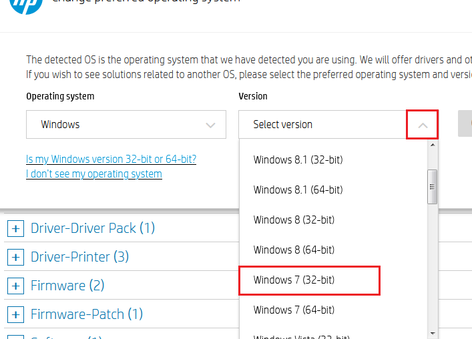Open the Driver-Driver Pack (1) heading
This screenshot has height=339, width=472.
click(x=93, y=228)
